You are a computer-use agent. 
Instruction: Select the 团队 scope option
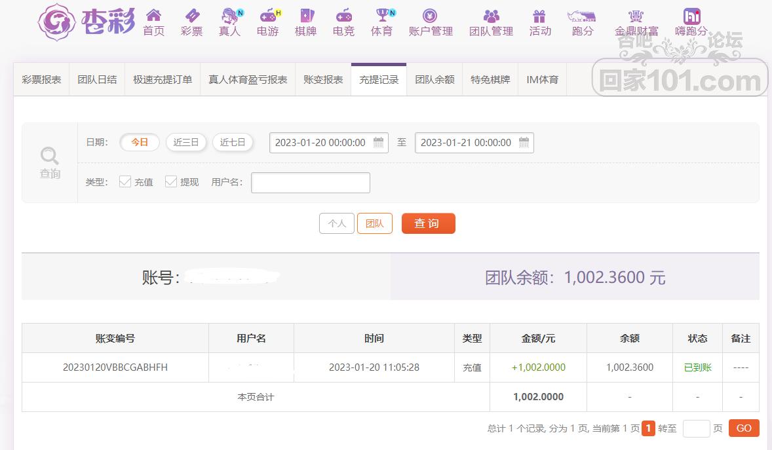click(374, 223)
